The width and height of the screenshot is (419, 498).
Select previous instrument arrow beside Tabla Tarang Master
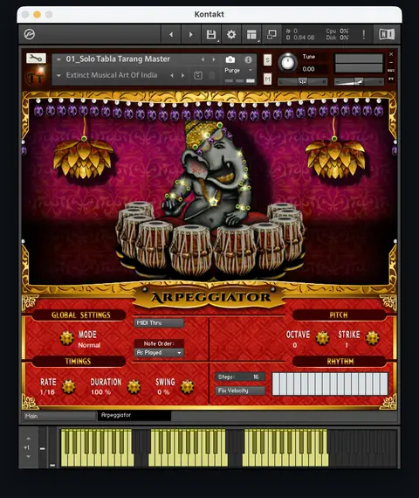pos(203,59)
